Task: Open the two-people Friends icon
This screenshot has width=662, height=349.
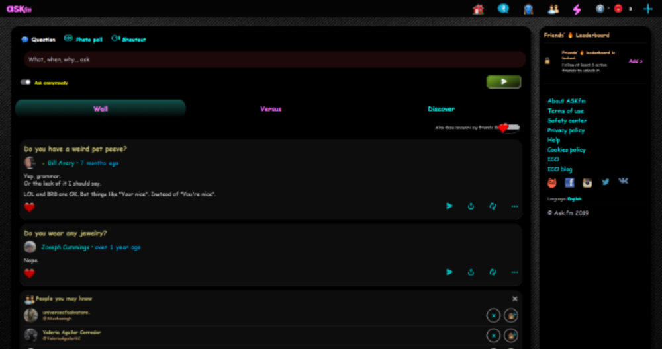Action: (553, 9)
